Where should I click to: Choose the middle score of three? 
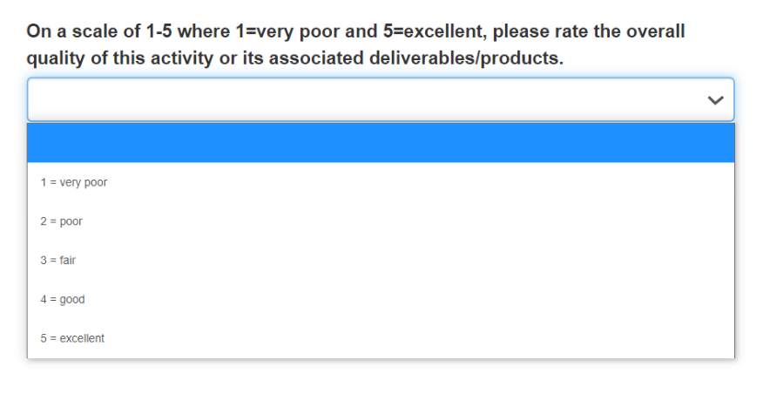coord(57,260)
